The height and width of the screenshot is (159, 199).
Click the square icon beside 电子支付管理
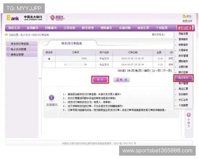click(8, 49)
